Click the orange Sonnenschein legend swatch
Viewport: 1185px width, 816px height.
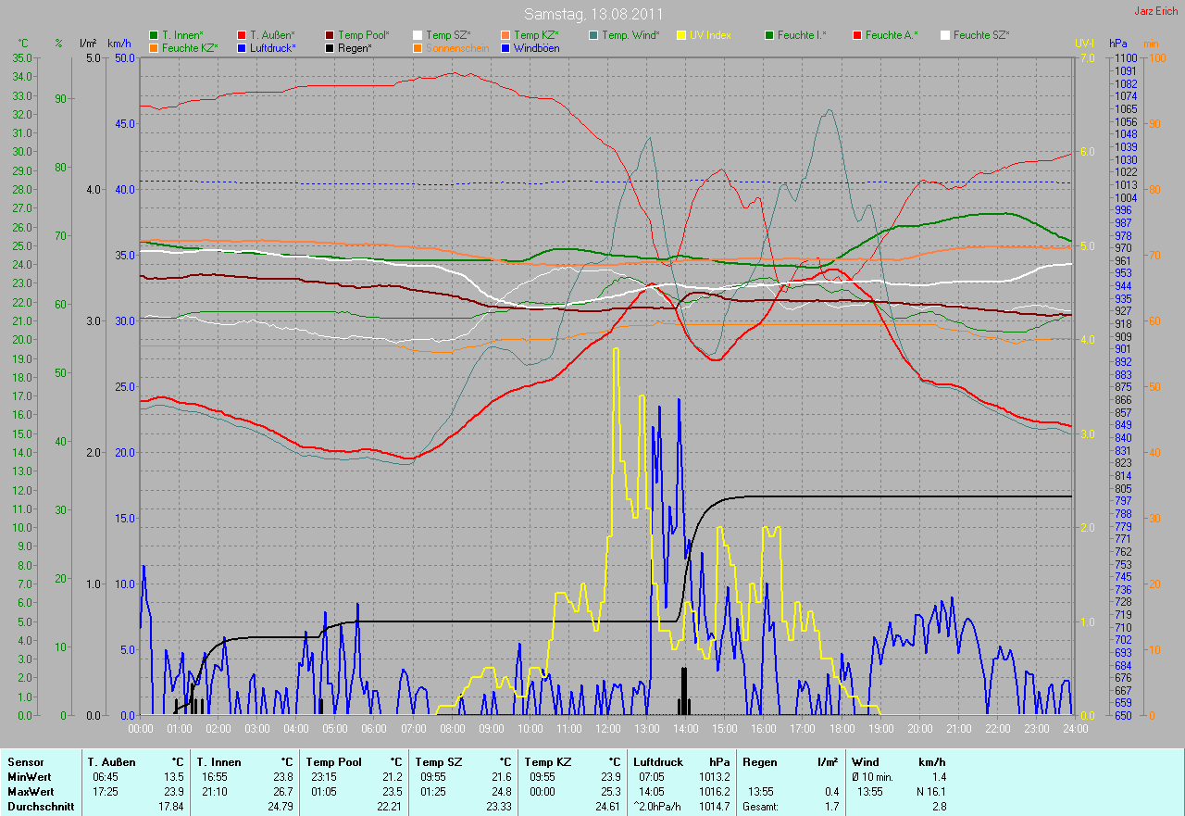[418, 47]
